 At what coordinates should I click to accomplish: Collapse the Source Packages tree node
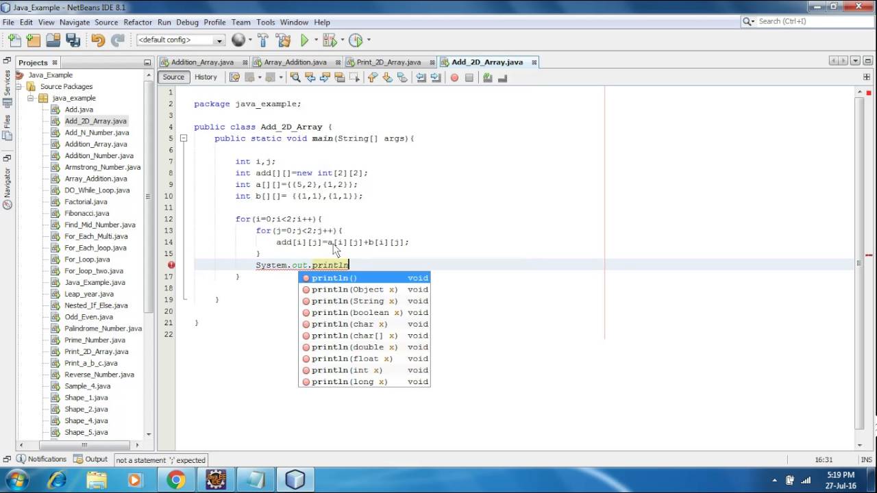pyautogui.click(x=18, y=87)
